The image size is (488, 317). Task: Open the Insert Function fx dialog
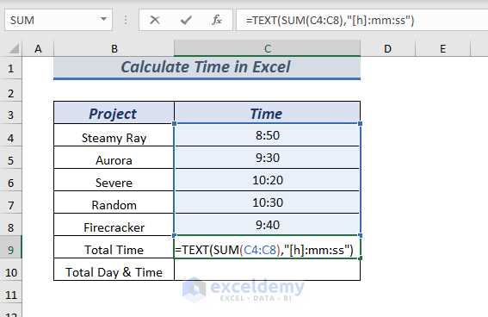(x=217, y=20)
